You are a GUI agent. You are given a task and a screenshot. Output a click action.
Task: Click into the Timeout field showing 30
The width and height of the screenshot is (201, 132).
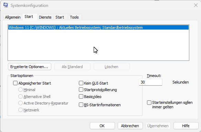pos(150,82)
